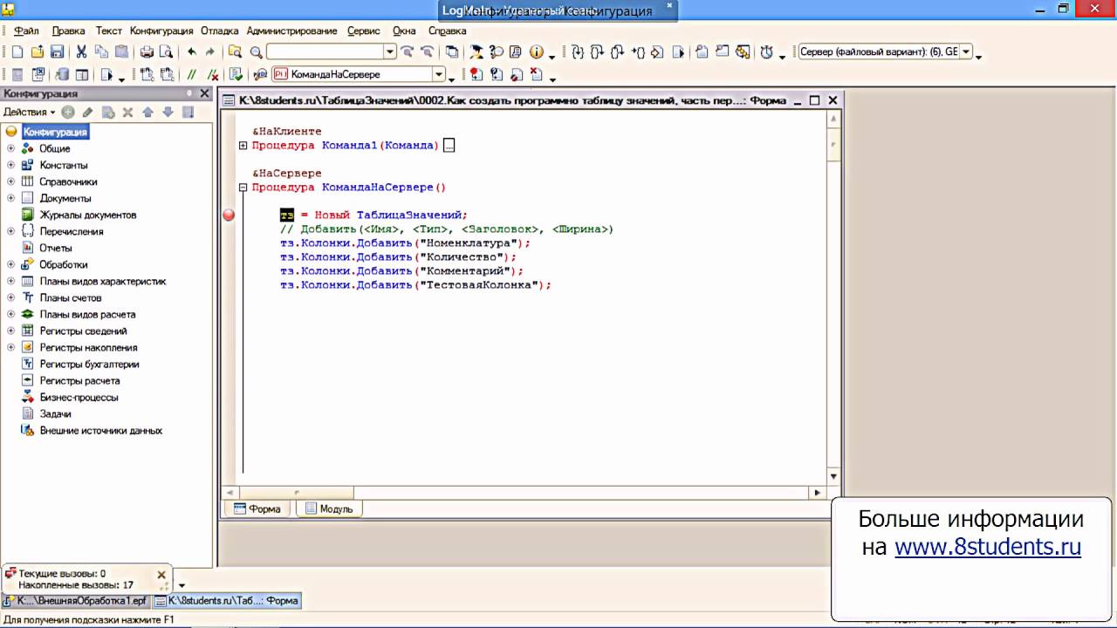Open the Файл menu

click(26, 31)
